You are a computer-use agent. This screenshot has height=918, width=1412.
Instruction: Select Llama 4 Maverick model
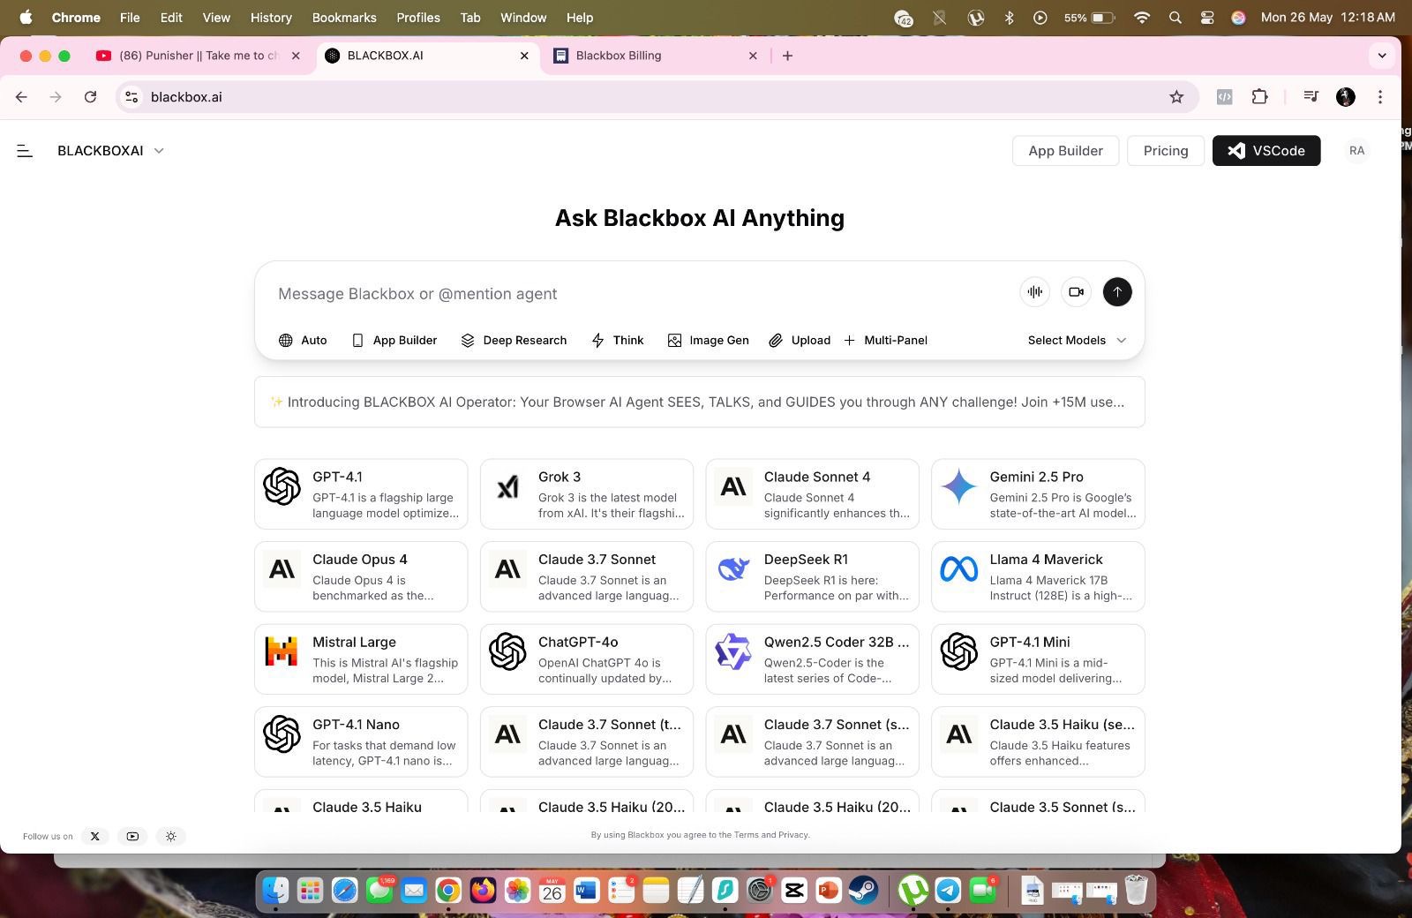[x=1039, y=576]
